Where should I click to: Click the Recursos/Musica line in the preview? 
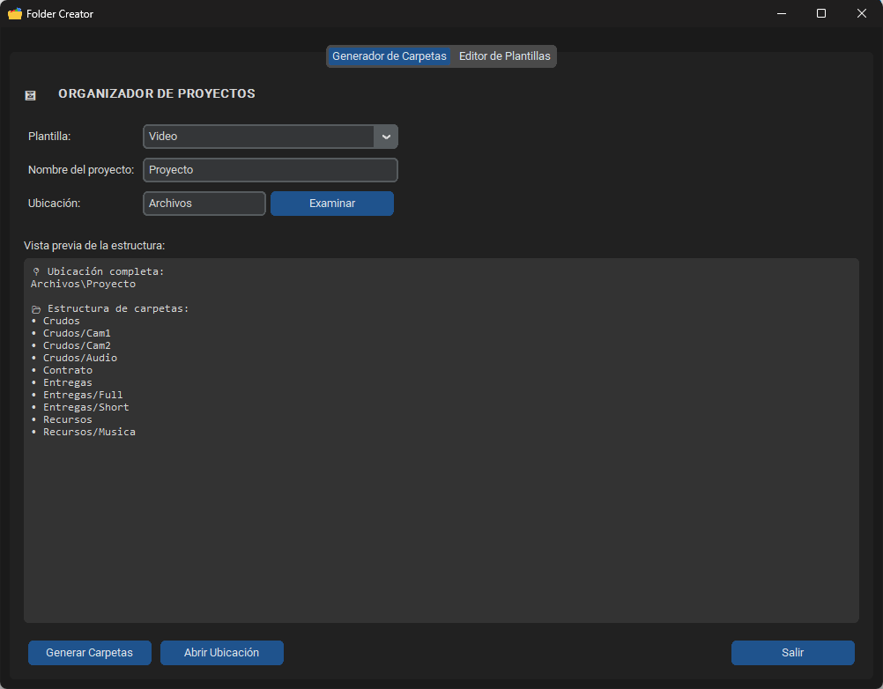(x=89, y=433)
